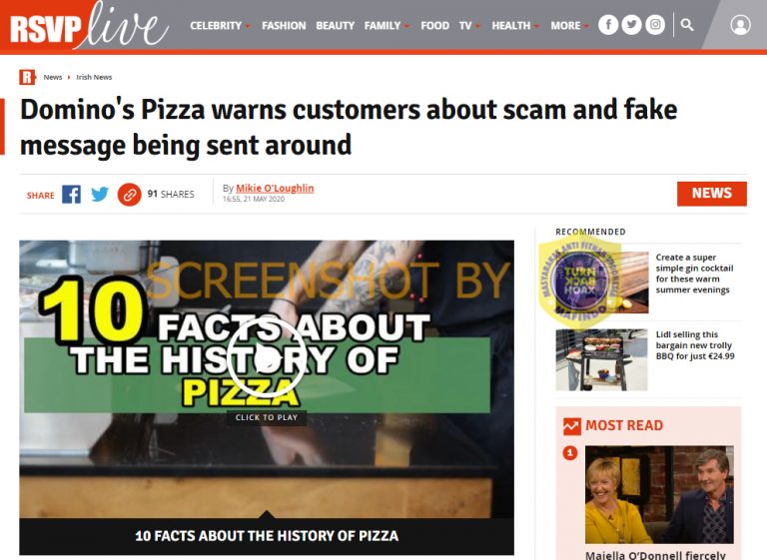Open the gin cocktail recommended article
The width and height of the screenshot is (767, 560).
[695, 274]
